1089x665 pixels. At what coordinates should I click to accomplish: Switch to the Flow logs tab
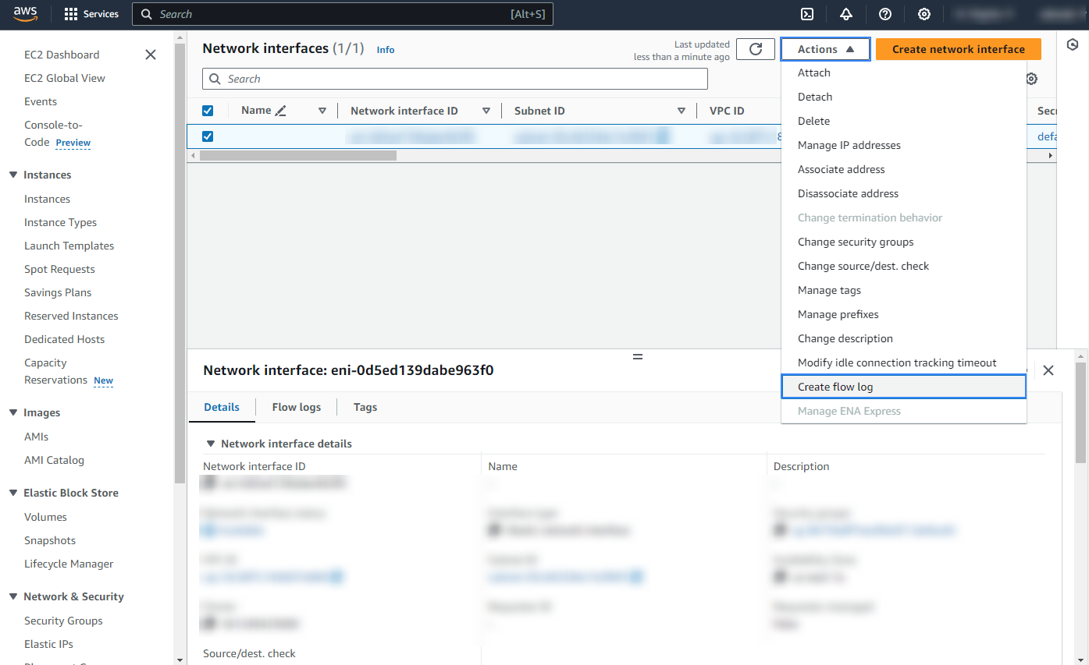[296, 407]
